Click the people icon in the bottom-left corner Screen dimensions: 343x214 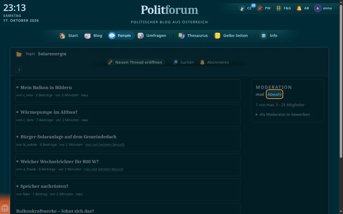click(x=5, y=208)
